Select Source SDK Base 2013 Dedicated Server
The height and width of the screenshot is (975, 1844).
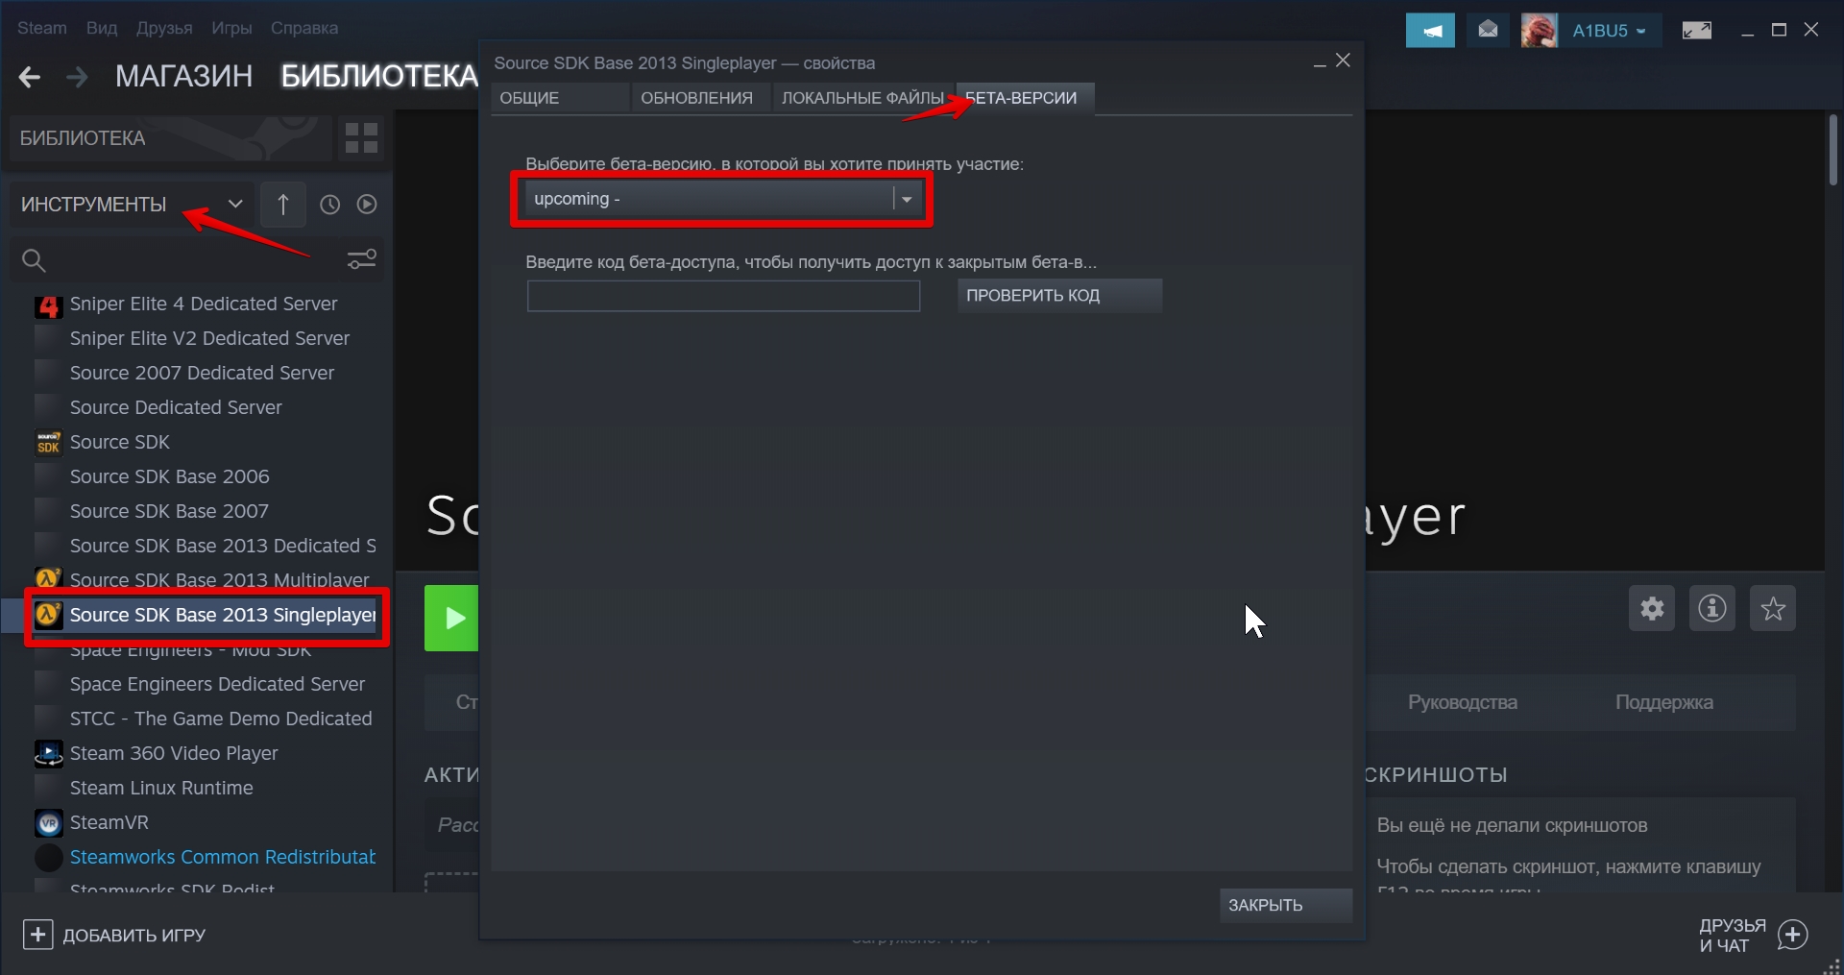tap(222, 546)
